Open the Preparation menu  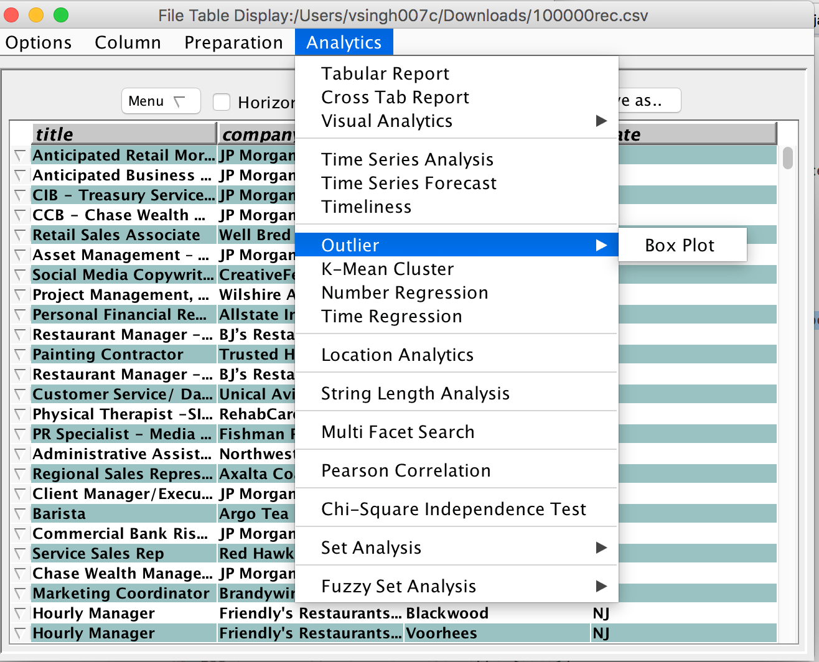coord(233,42)
